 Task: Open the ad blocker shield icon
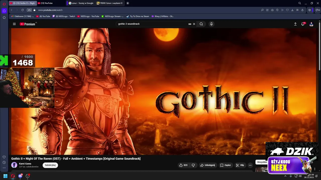(x=277, y=10)
